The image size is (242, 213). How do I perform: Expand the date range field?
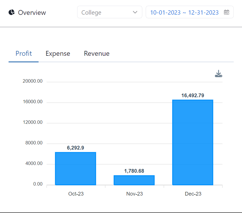[x=189, y=12]
